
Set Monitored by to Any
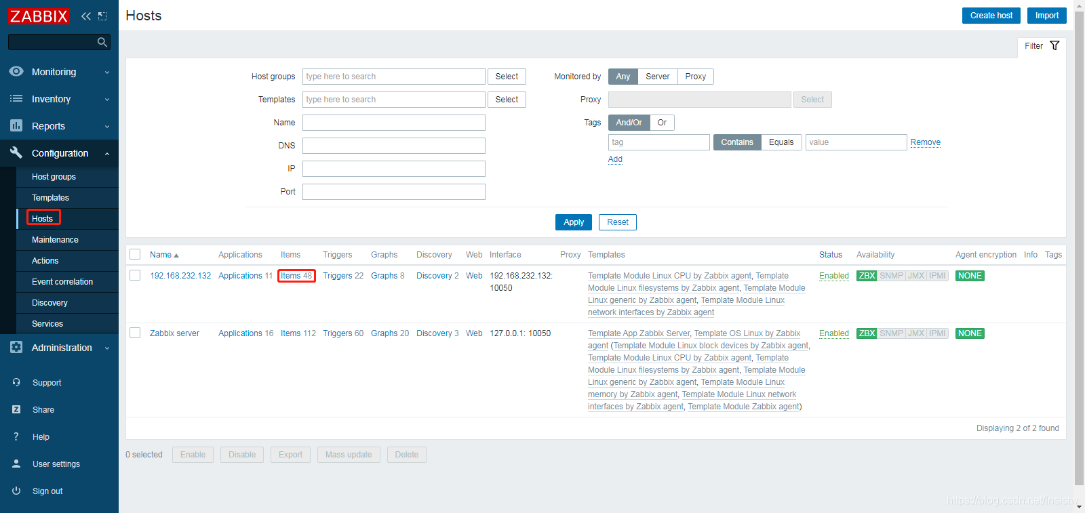[x=623, y=77]
